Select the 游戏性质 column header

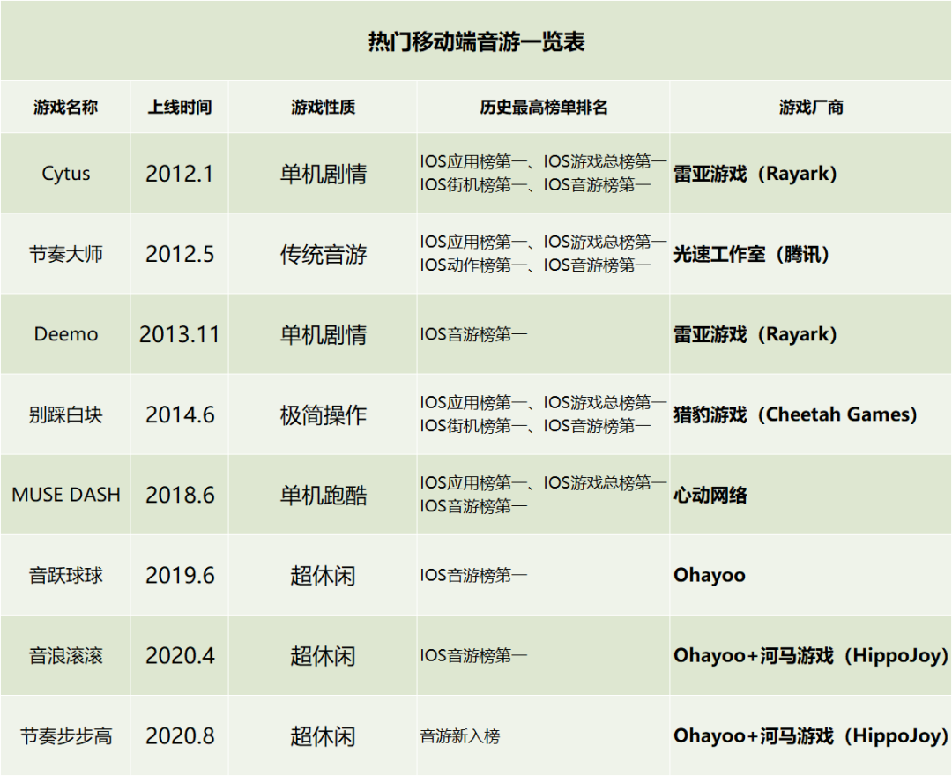323,107
